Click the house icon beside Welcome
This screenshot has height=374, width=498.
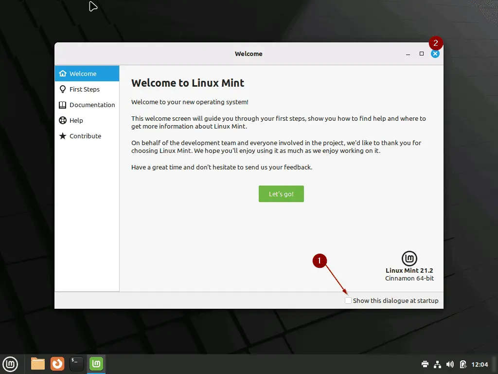tap(63, 74)
